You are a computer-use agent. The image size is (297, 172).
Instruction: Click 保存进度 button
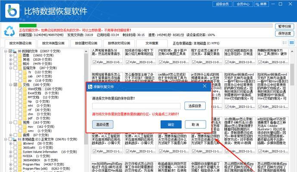click(x=284, y=34)
